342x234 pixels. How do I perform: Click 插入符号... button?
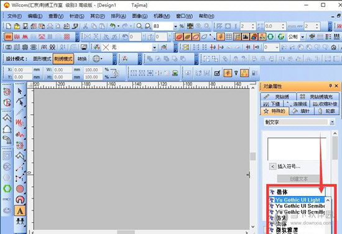click(289, 167)
